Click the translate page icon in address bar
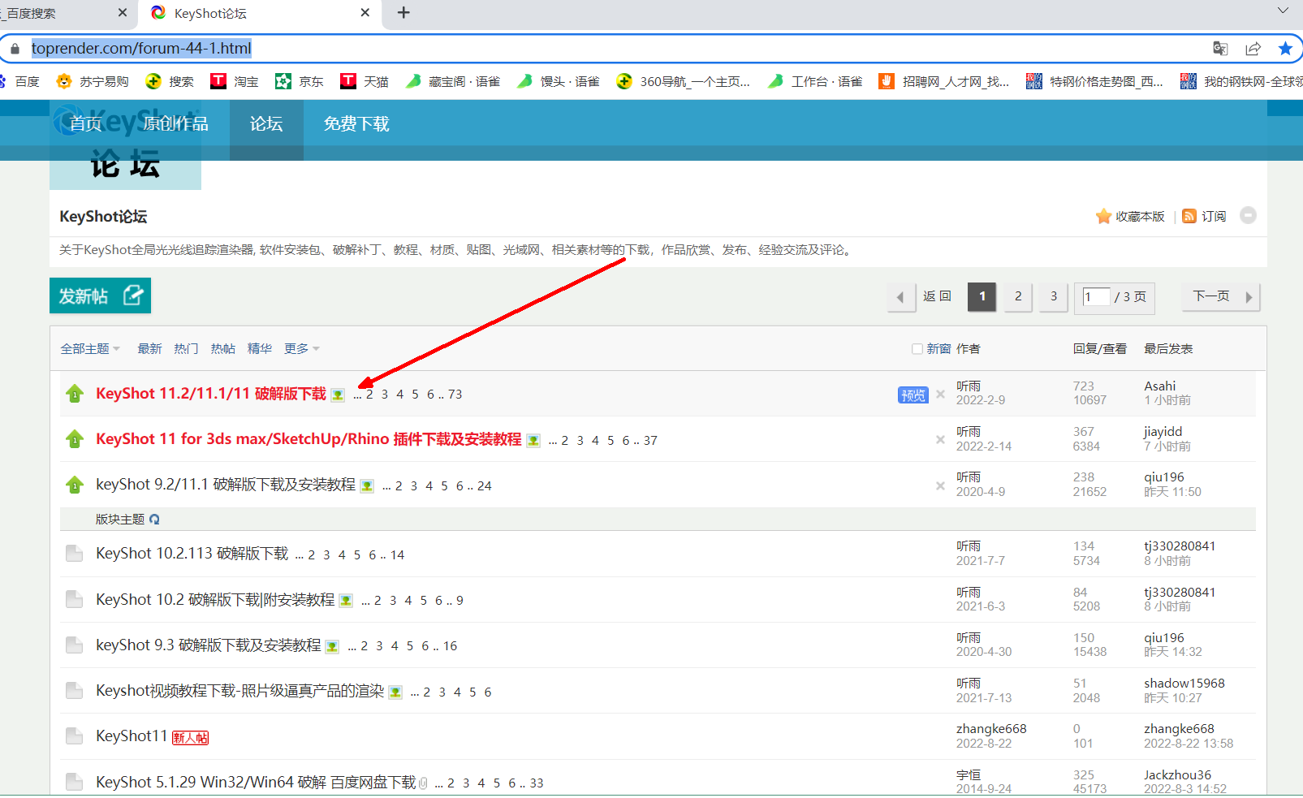The image size is (1303, 798). [1220, 49]
